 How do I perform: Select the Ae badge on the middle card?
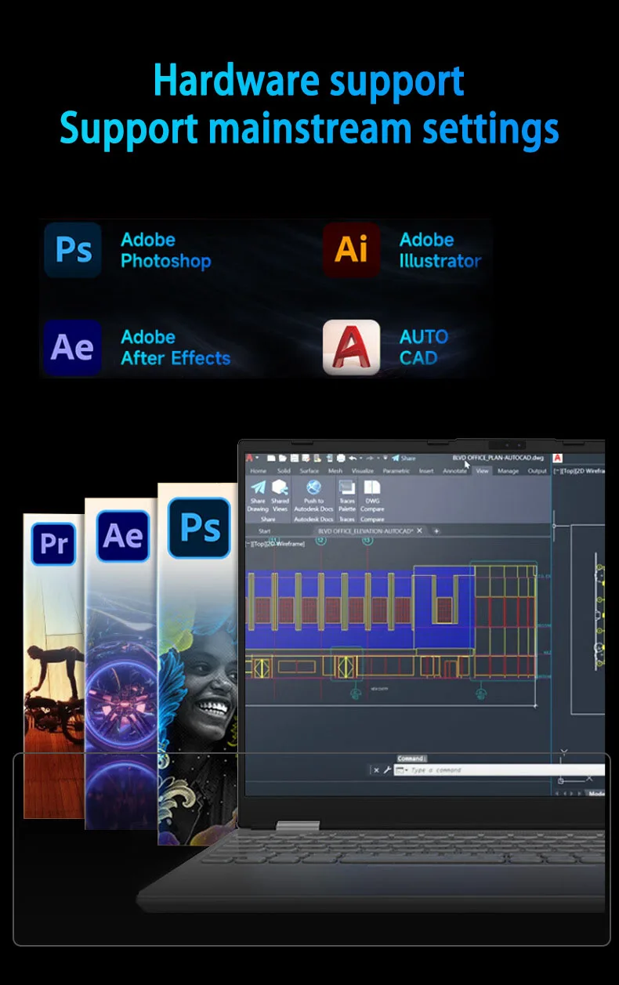click(x=123, y=536)
